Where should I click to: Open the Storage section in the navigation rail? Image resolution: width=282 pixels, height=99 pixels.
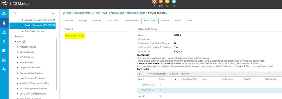tap(4, 60)
